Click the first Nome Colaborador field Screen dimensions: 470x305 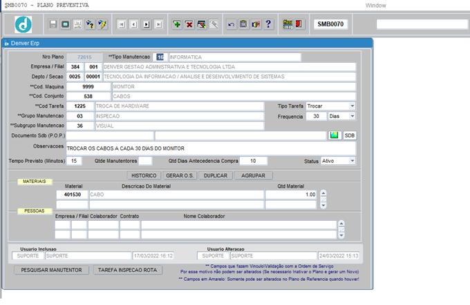239,225
